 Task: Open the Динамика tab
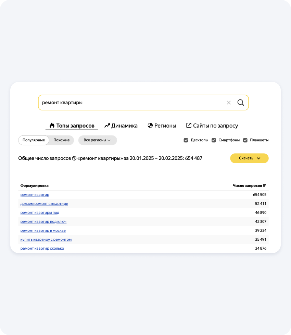pos(124,126)
